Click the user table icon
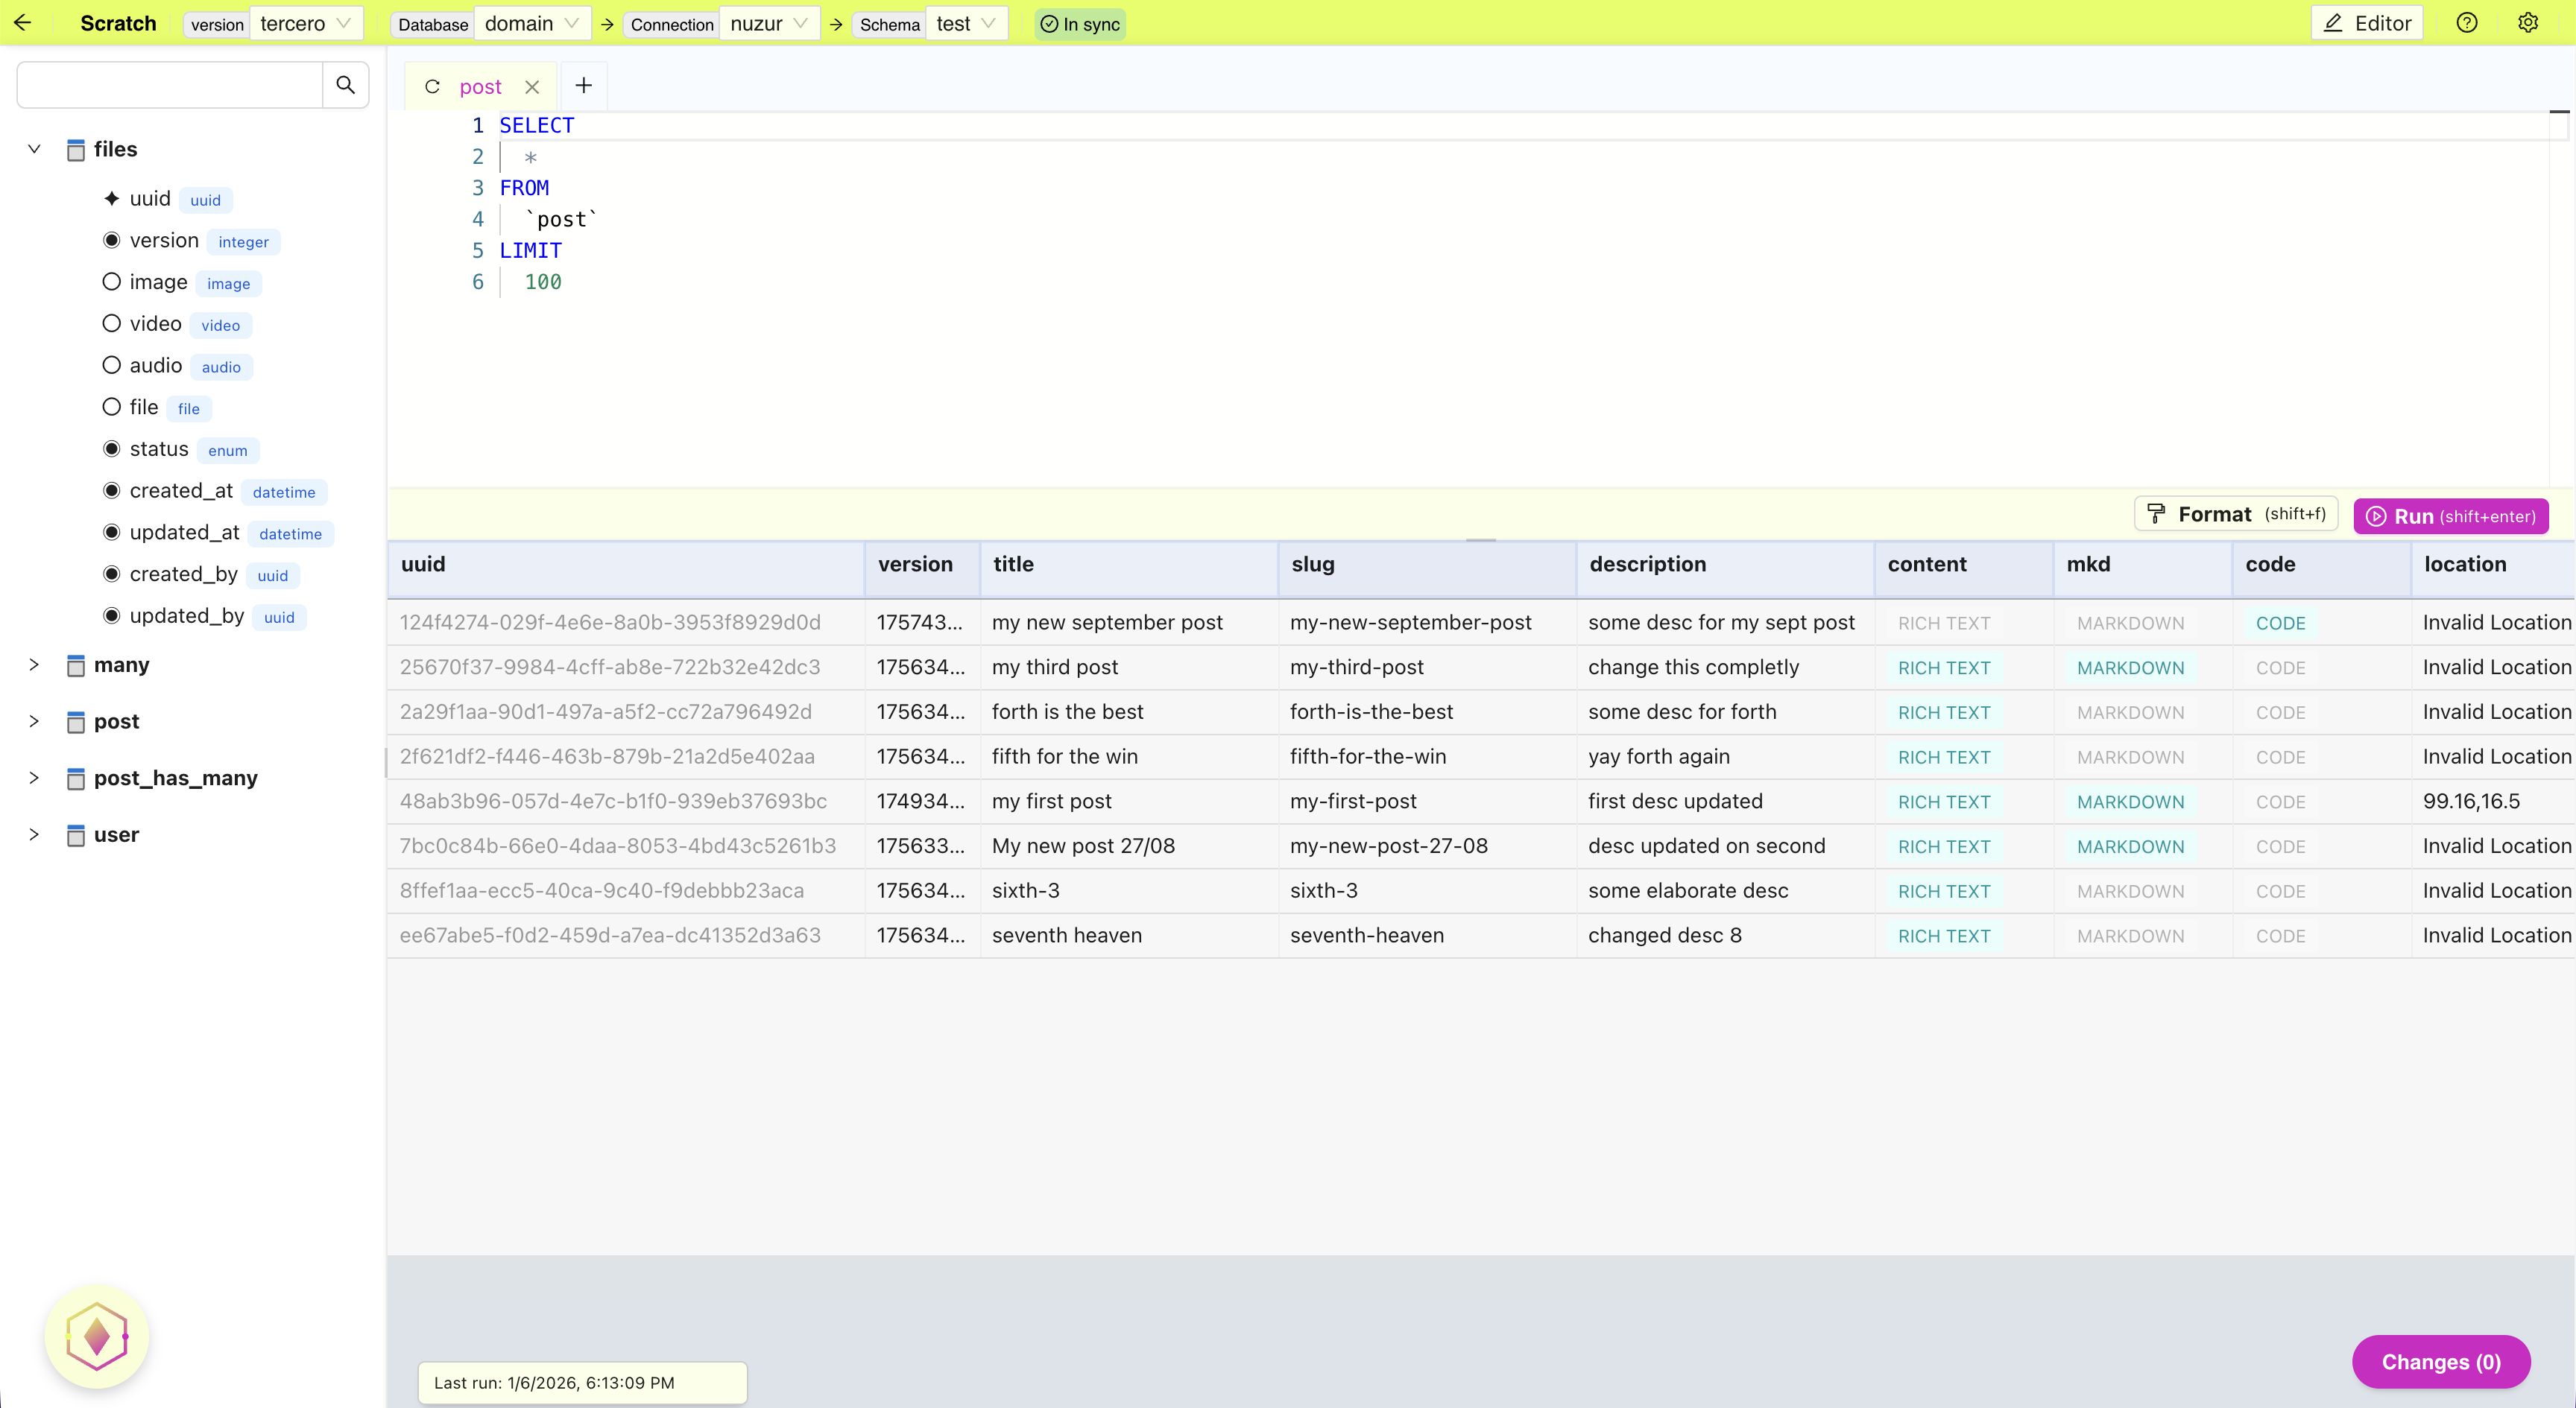 click(x=75, y=835)
